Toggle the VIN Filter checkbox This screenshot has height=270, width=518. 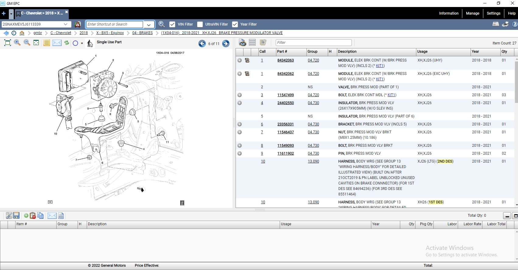(x=172, y=24)
